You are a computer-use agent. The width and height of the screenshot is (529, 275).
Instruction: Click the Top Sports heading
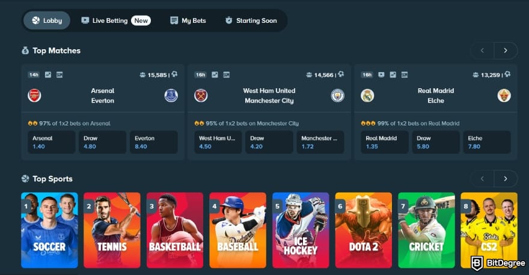point(52,178)
